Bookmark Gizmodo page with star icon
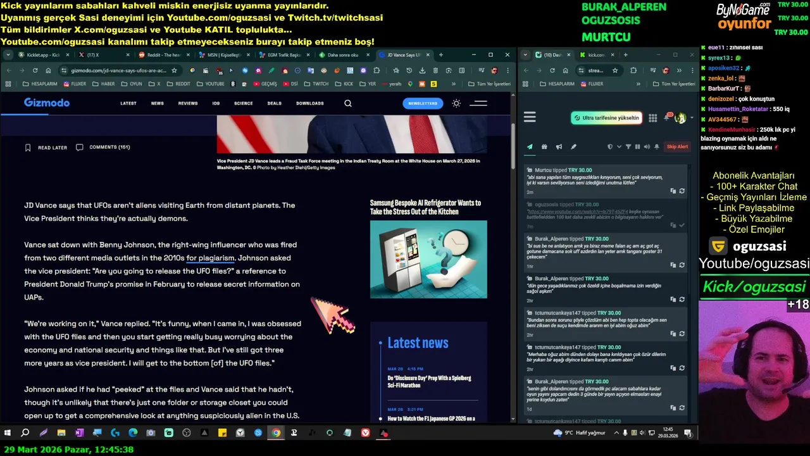 174,70
